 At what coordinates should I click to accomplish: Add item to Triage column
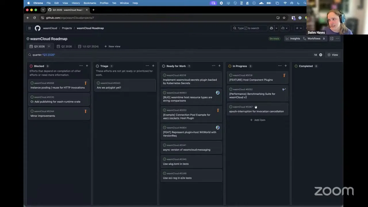coord(153,66)
